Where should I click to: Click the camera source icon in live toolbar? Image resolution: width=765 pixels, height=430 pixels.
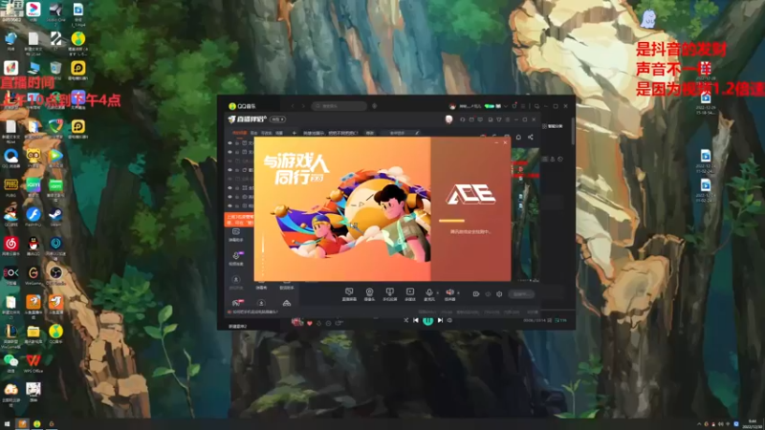369,291
